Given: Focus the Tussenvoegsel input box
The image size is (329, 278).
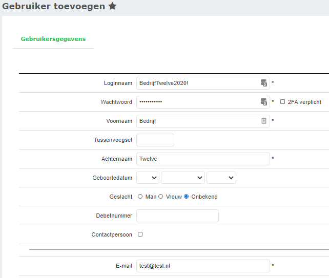Looking at the screenshot, I should tap(155, 140).
